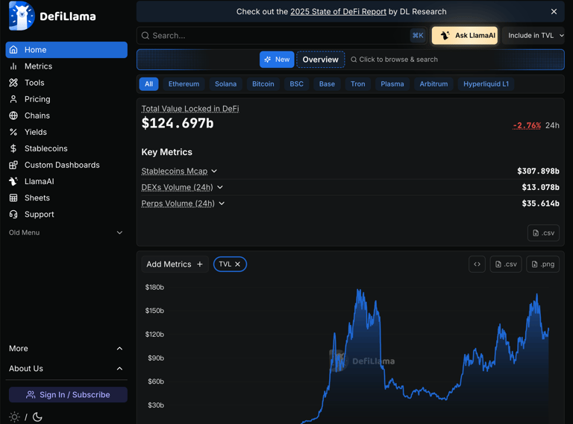The width and height of the screenshot is (573, 424).
Task: Open the chart embed code icon
Action: 477,264
